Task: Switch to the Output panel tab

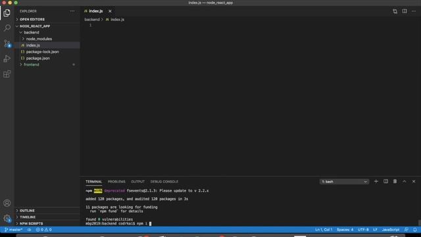Action: point(137,182)
